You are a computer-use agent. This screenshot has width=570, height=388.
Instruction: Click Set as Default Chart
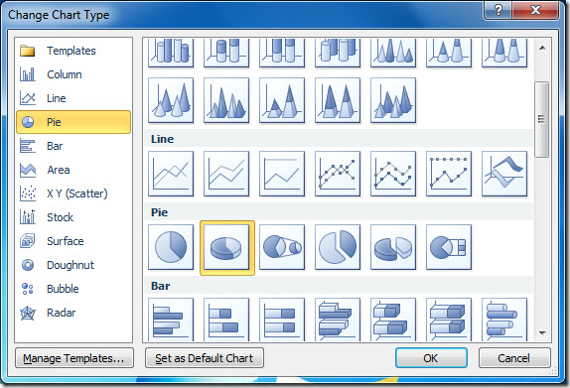205,358
